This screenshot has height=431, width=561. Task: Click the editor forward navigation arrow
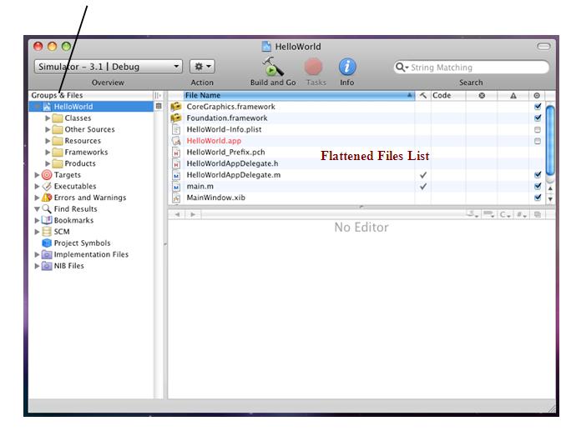(193, 214)
